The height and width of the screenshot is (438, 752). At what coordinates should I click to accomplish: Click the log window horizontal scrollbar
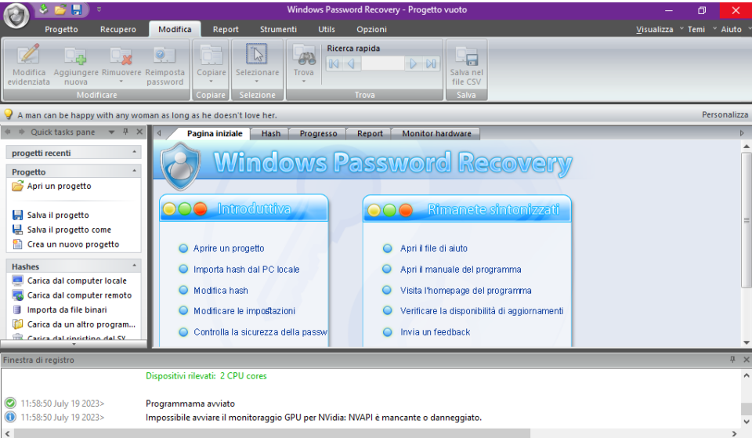point(272,433)
